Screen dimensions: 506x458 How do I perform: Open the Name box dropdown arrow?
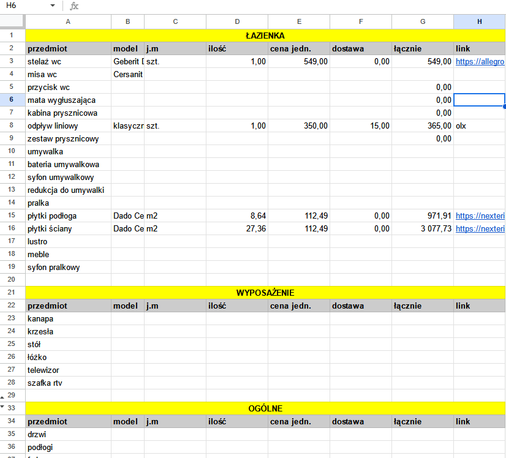tap(53, 6)
